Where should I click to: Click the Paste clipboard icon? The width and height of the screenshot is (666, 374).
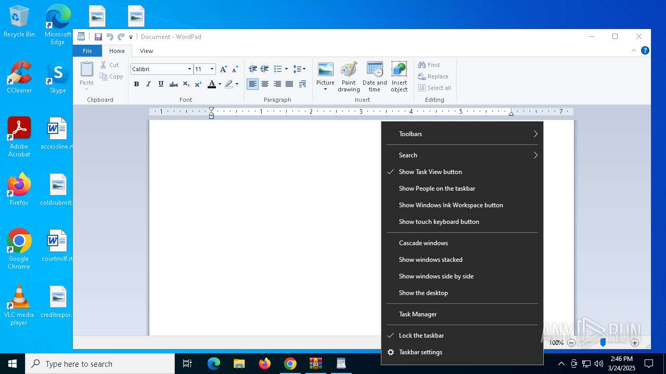87,70
